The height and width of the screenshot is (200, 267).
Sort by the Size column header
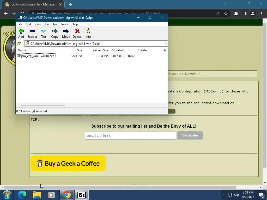click(x=71, y=50)
